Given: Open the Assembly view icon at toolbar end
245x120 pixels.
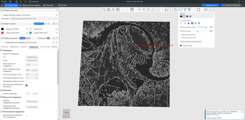Looking at the screenshot, I should tap(206, 10).
